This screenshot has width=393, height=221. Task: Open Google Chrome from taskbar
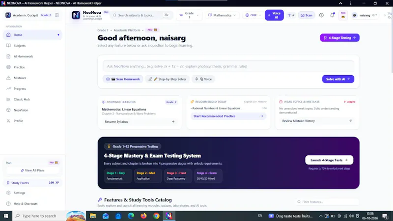[x=156, y=216]
